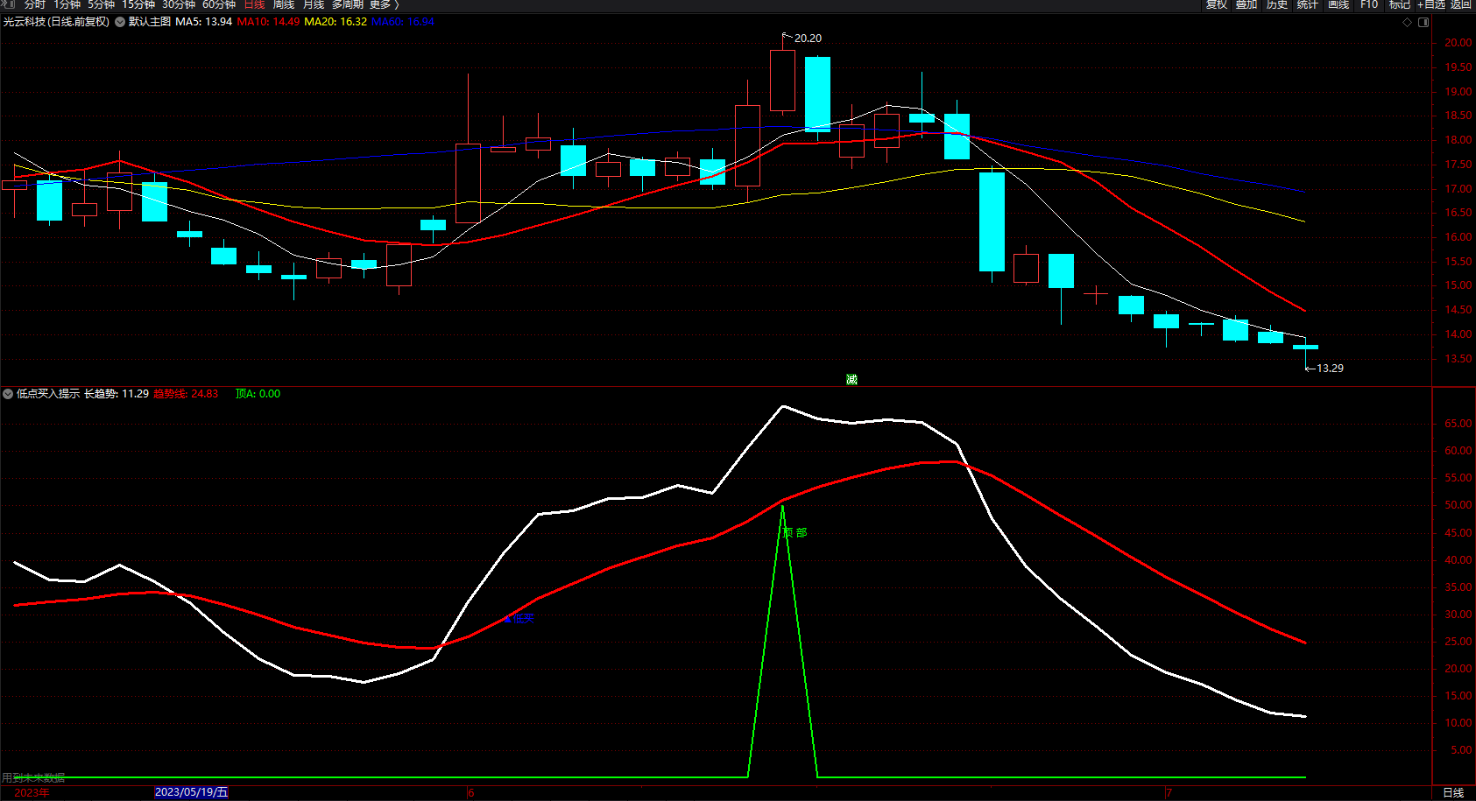Click the 顶部 signal label
1476x801 pixels.
pos(794,532)
